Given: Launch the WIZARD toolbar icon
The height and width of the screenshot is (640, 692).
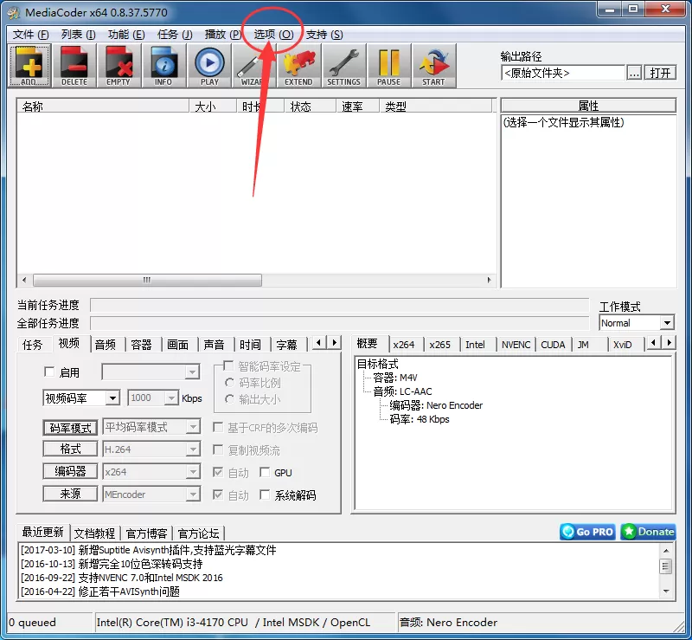Looking at the screenshot, I should coord(253,66).
